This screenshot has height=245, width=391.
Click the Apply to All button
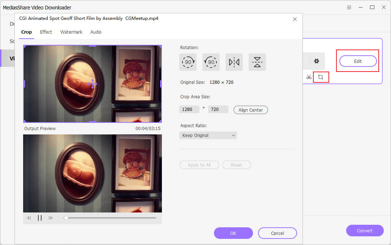click(199, 165)
